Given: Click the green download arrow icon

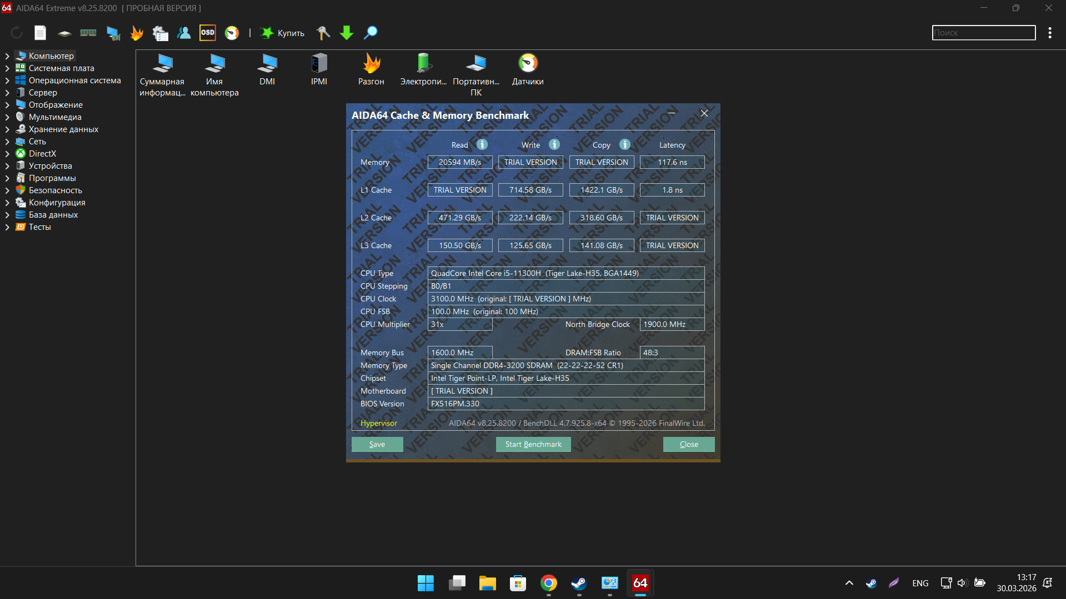Looking at the screenshot, I should (x=347, y=33).
